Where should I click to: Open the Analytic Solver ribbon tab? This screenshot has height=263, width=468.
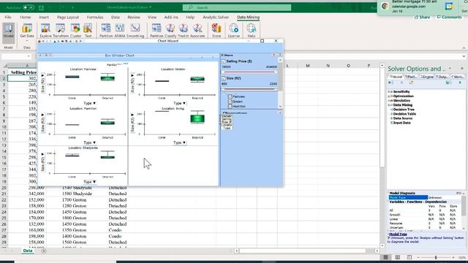pos(216,18)
